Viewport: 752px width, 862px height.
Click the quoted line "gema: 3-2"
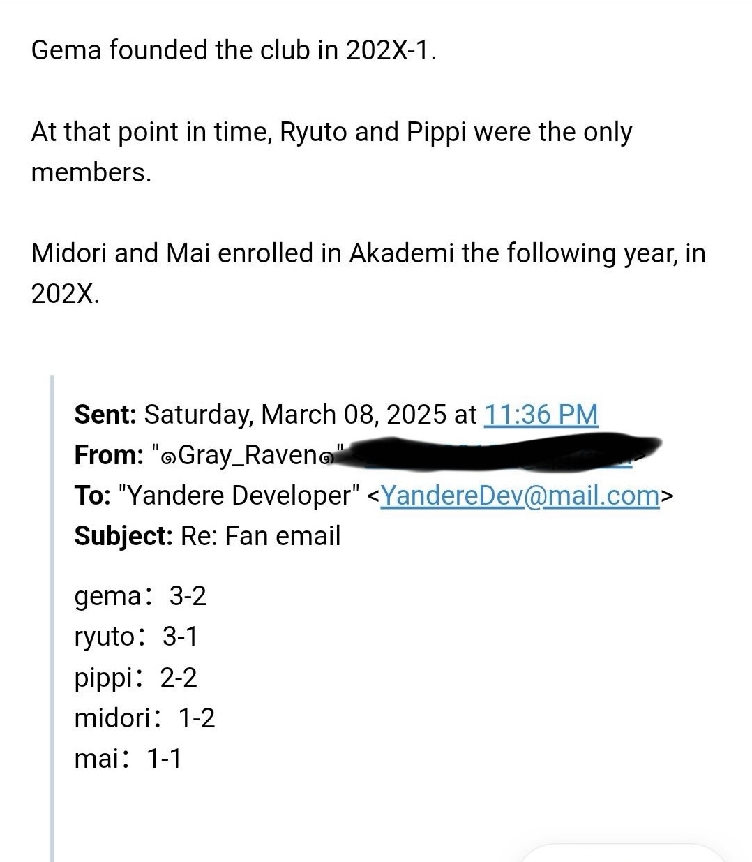click(140, 596)
